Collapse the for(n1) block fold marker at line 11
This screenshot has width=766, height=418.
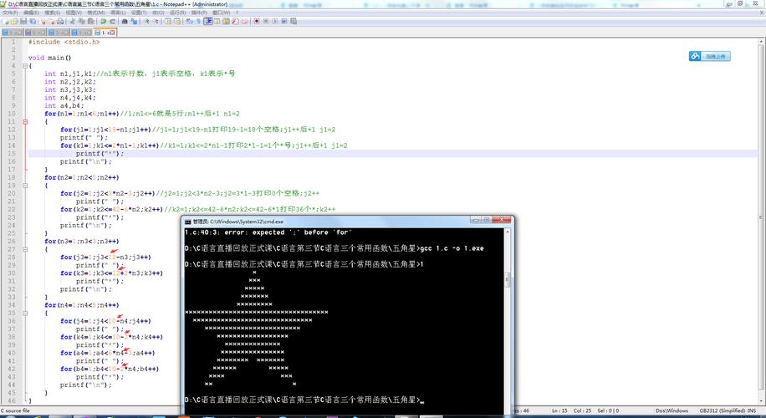coord(25,121)
